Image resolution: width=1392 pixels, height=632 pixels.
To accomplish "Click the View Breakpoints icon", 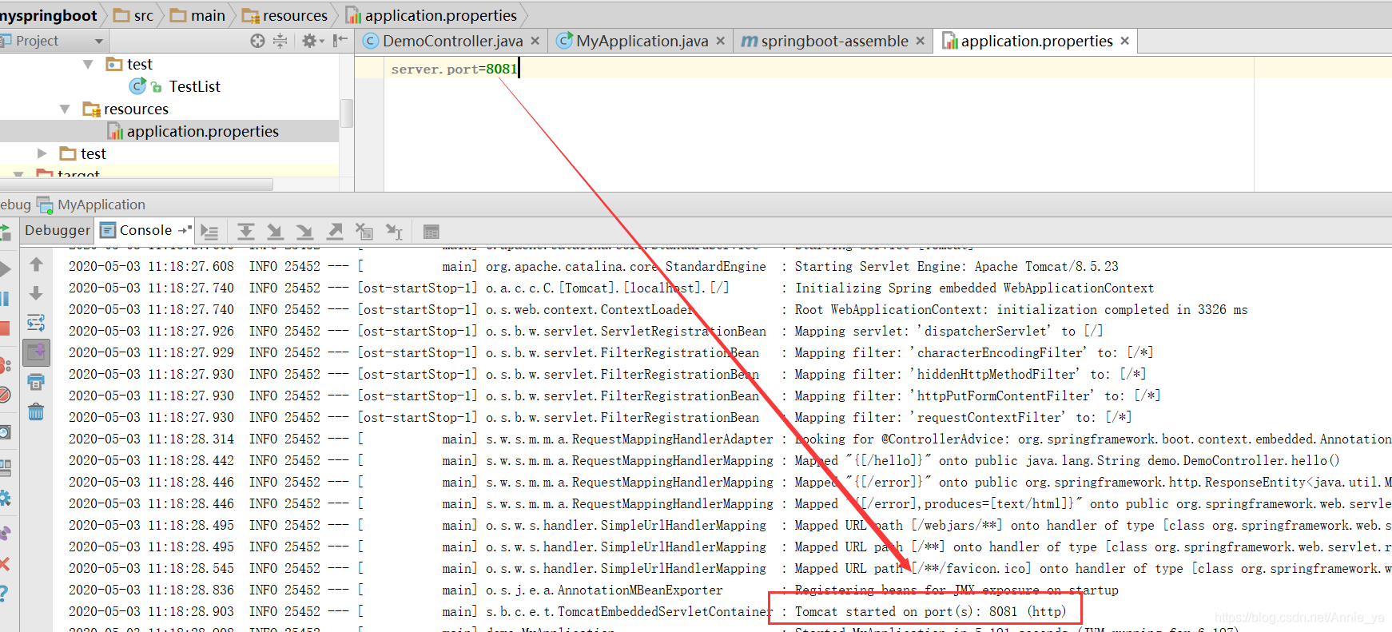I will (5, 365).
